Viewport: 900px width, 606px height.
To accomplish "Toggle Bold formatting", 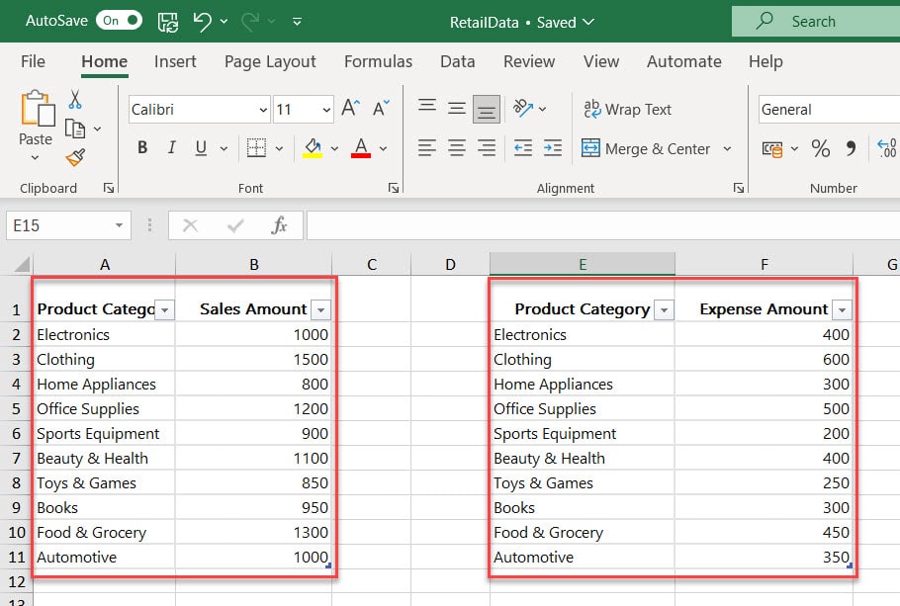I will [x=142, y=148].
